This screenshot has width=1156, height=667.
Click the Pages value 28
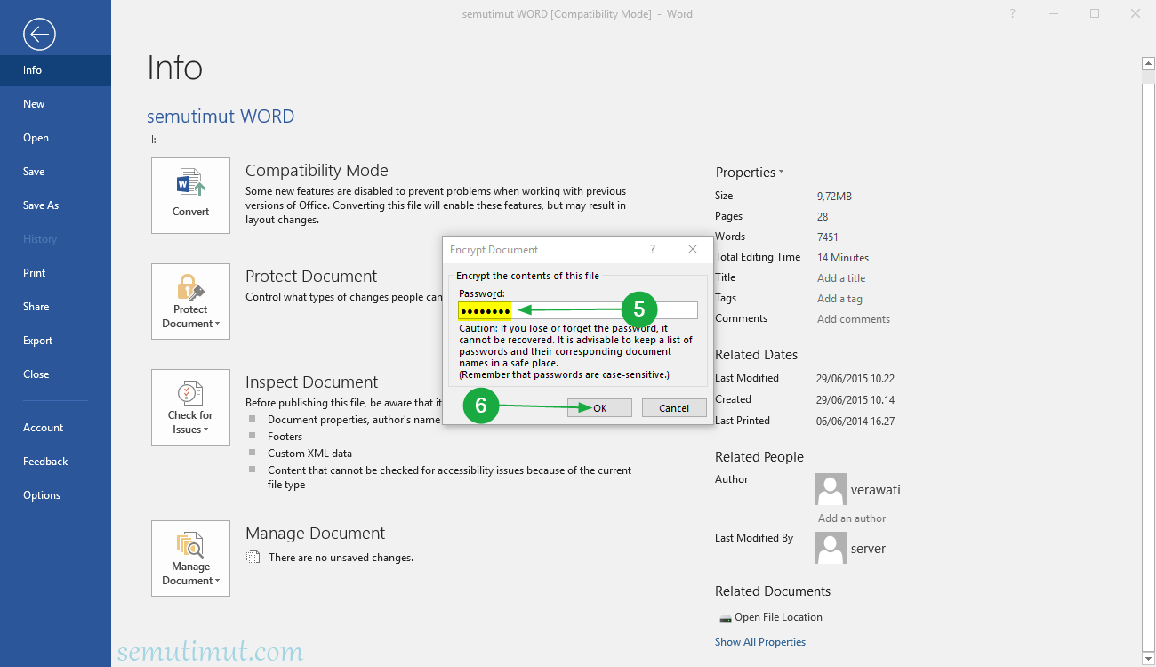[823, 217]
